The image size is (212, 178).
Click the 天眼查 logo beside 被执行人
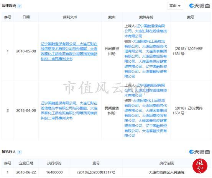tap(200, 152)
